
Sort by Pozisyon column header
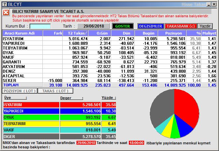pyautogui.click(x=172, y=33)
